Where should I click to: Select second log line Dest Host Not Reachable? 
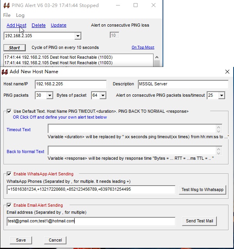click(x=59, y=63)
